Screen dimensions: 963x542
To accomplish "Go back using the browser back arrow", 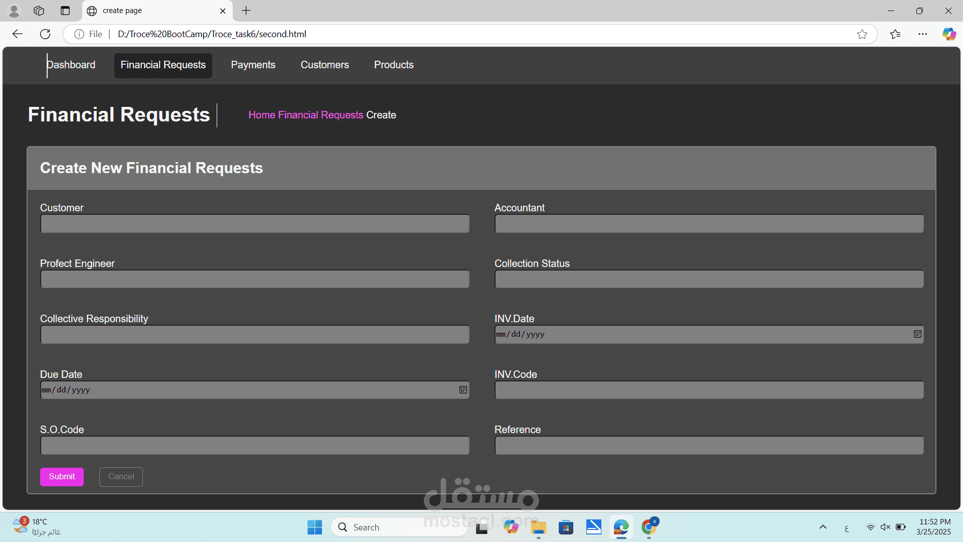I will point(18,34).
